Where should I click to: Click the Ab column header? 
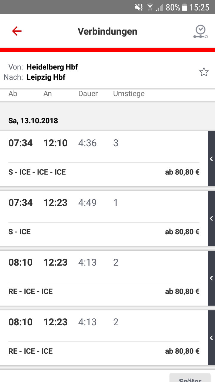(x=13, y=94)
